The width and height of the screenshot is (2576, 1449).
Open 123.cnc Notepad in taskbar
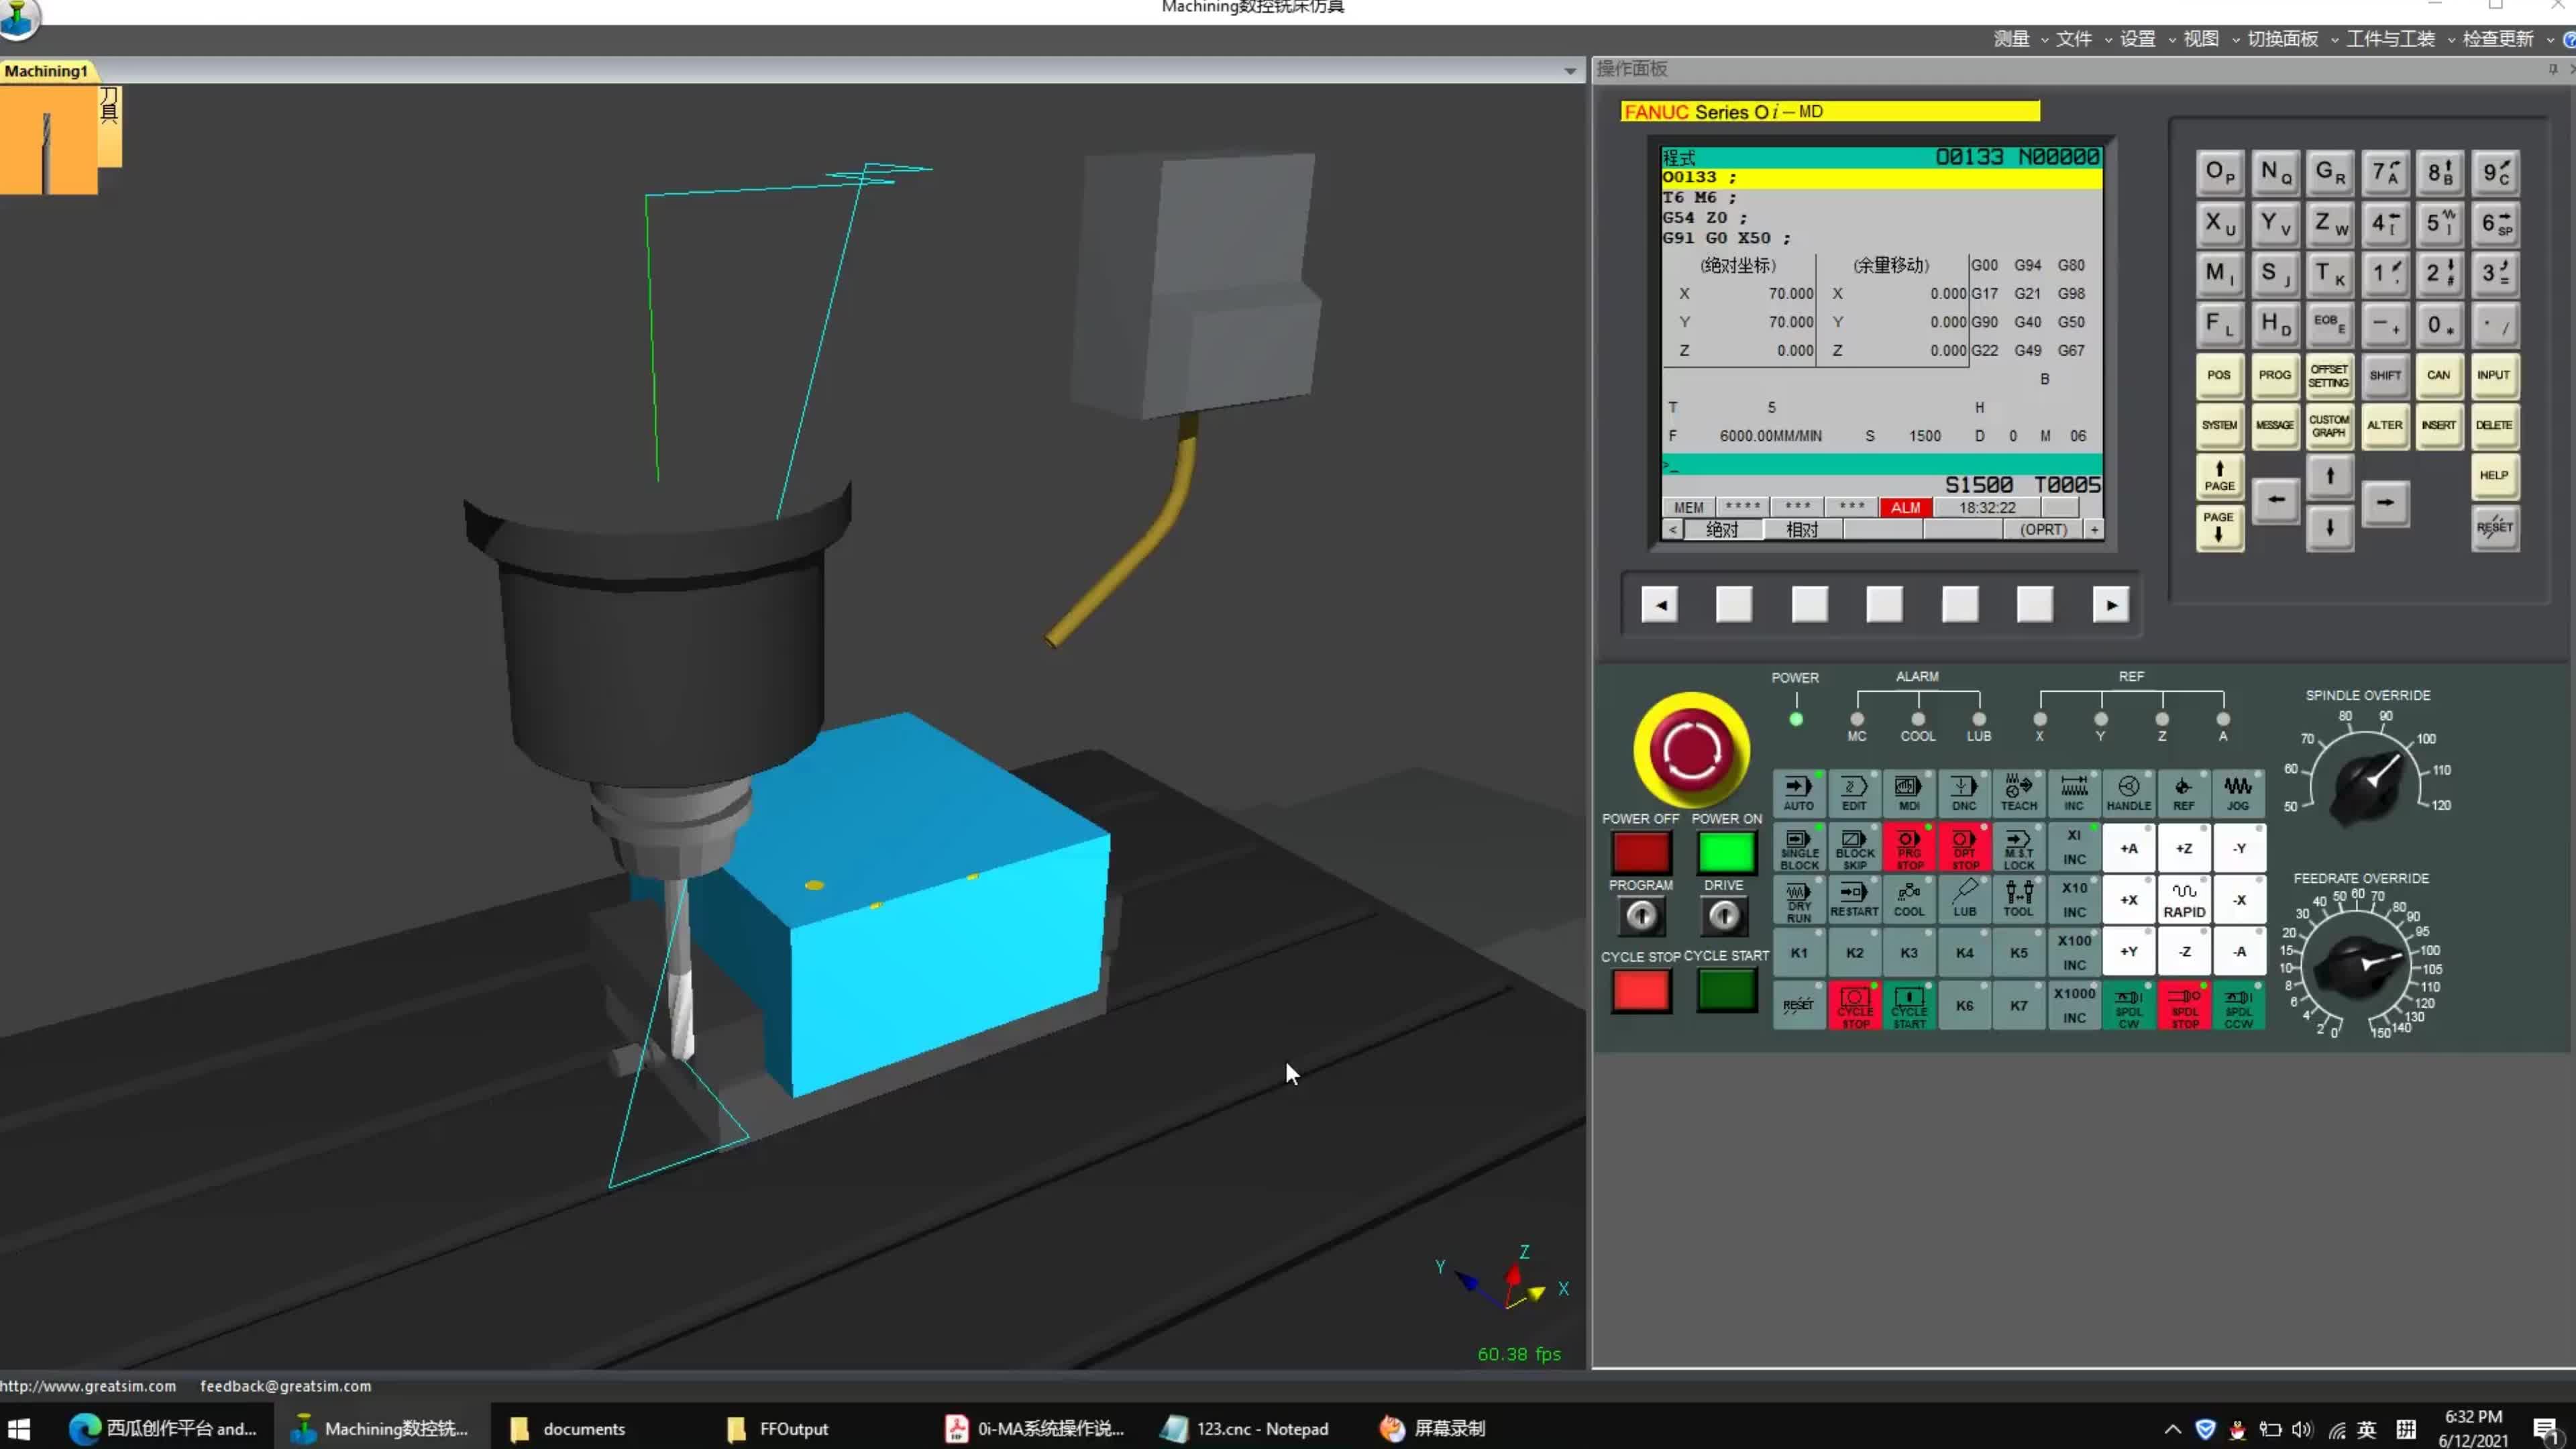pyautogui.click(x=1246, y=1428)
